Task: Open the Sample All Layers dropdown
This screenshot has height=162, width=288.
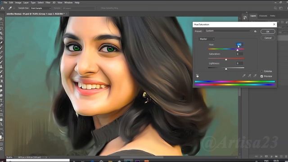Action: tap(79, 8)
